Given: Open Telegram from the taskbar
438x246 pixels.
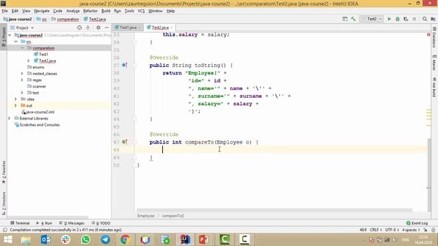Looking at the screenshot, I should click(x=105, y=239).
